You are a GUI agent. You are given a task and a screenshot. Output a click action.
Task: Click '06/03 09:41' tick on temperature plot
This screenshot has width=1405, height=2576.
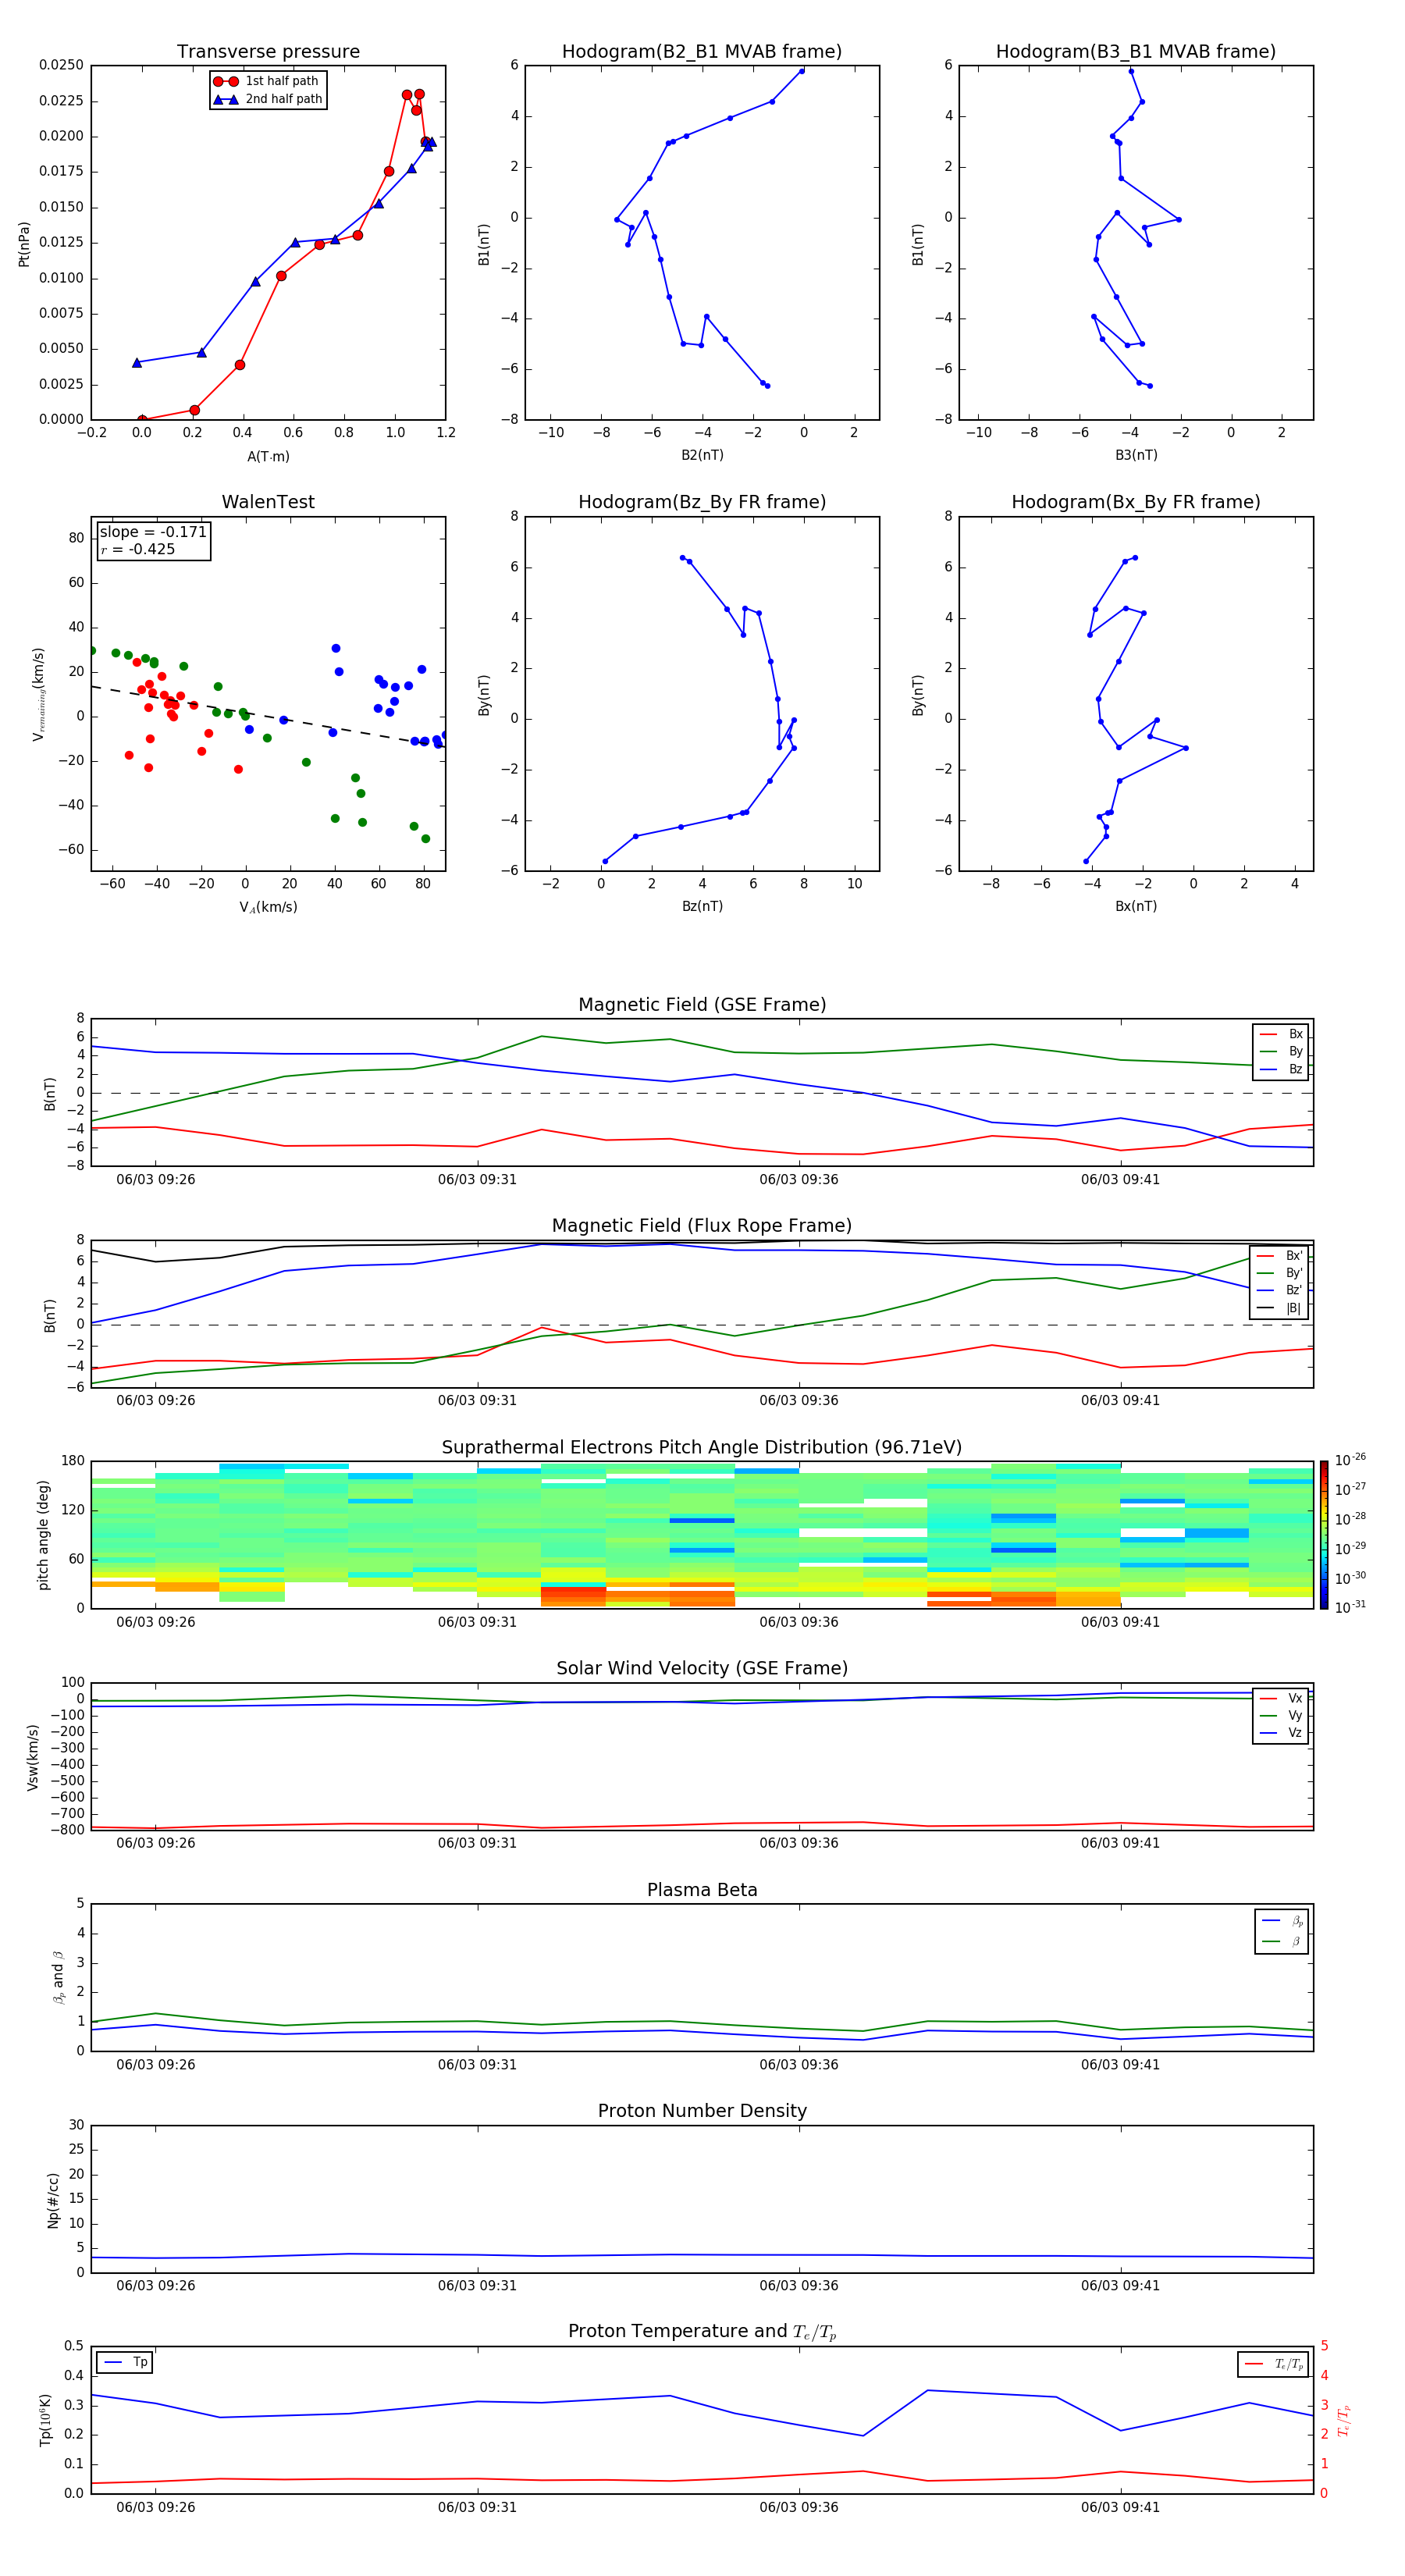pyautogui.click(x=1120, y=2507)
